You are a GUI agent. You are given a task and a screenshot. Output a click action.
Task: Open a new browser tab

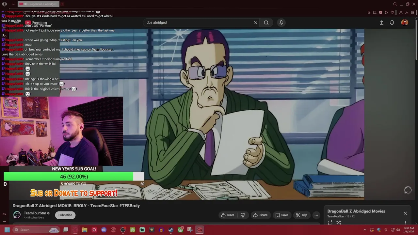[x=62, y=4]
